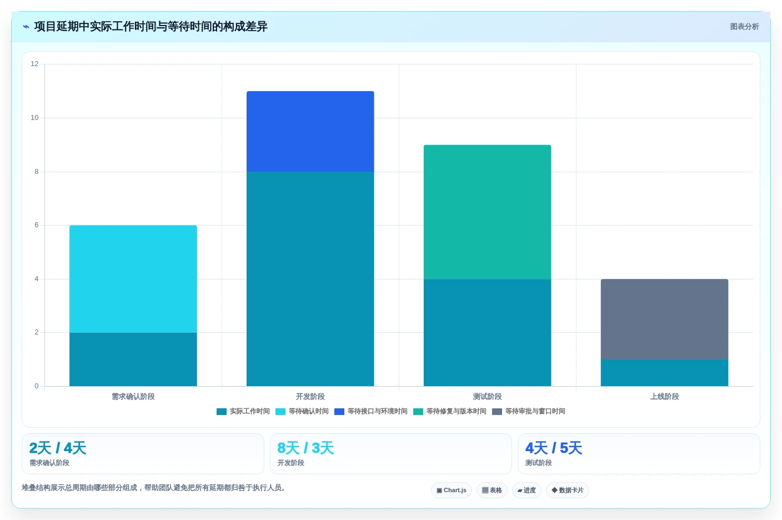Select the cyan 等待确认时间 bar in 需求确认阶段
Viewport: 782px width, 520px height.
click(133, 279)
